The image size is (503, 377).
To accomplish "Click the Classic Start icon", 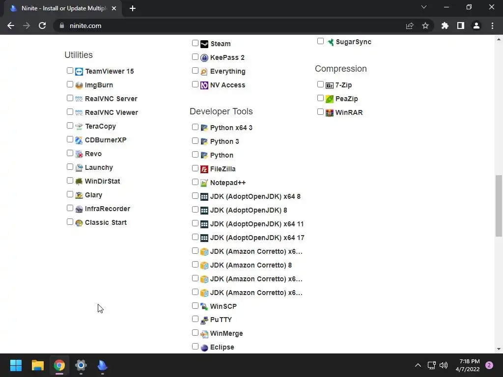I will point(79,222).
